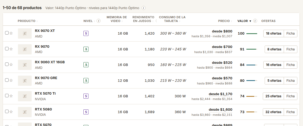303x126 pixels.
Task: Click A tier badge for RX 9070
Action: 86,49
